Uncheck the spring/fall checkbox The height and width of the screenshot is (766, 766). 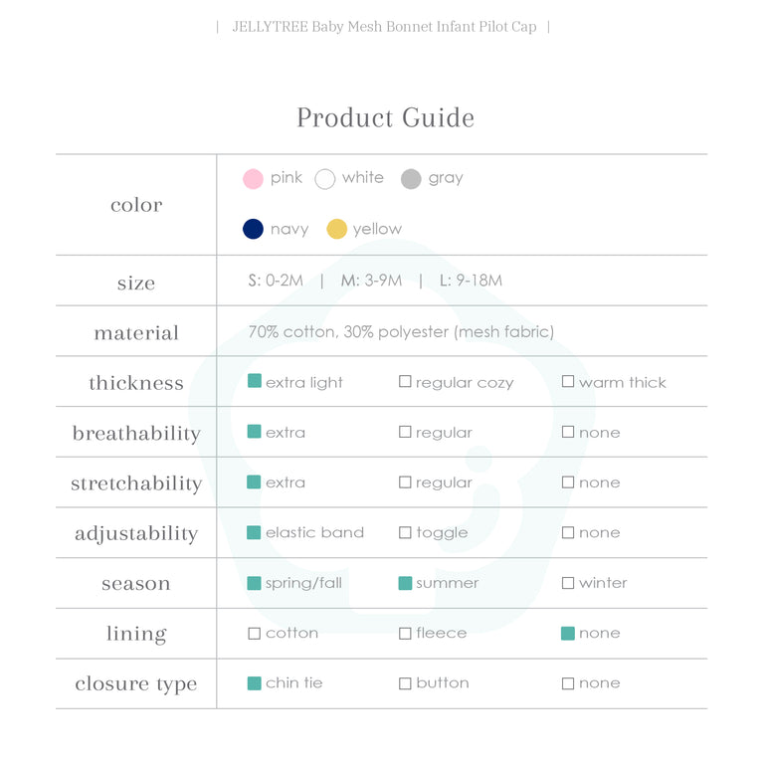tap(255, 583)
